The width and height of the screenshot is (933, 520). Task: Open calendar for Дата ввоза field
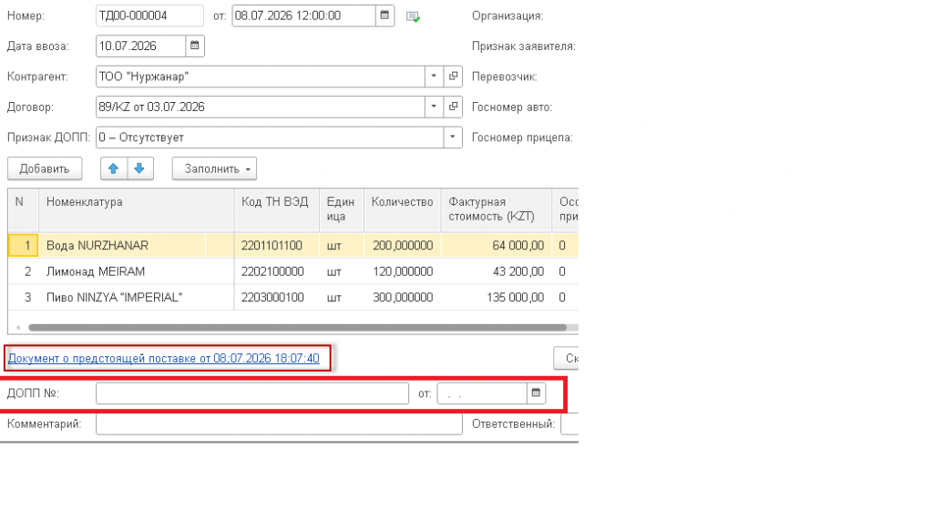click(195, 46)
